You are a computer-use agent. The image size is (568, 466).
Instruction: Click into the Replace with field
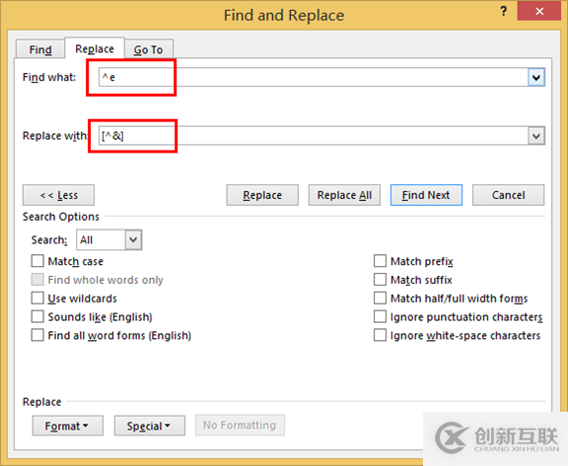coord(314,136)
